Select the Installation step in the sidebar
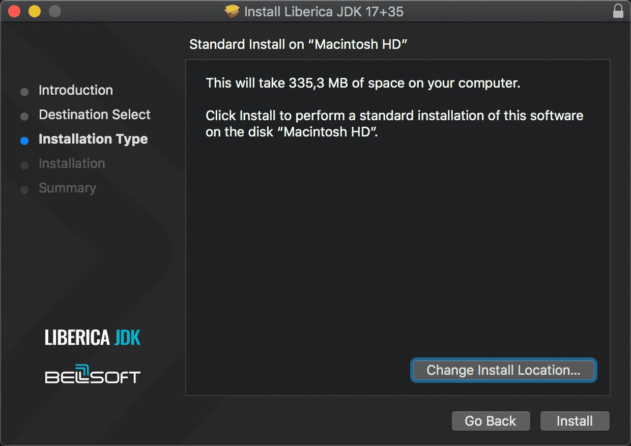631x446 pixels. coord(72,163)
